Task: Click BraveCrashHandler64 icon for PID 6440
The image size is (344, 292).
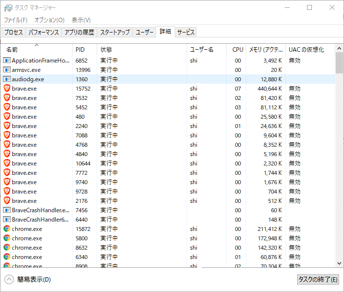Action: (7, 219)
